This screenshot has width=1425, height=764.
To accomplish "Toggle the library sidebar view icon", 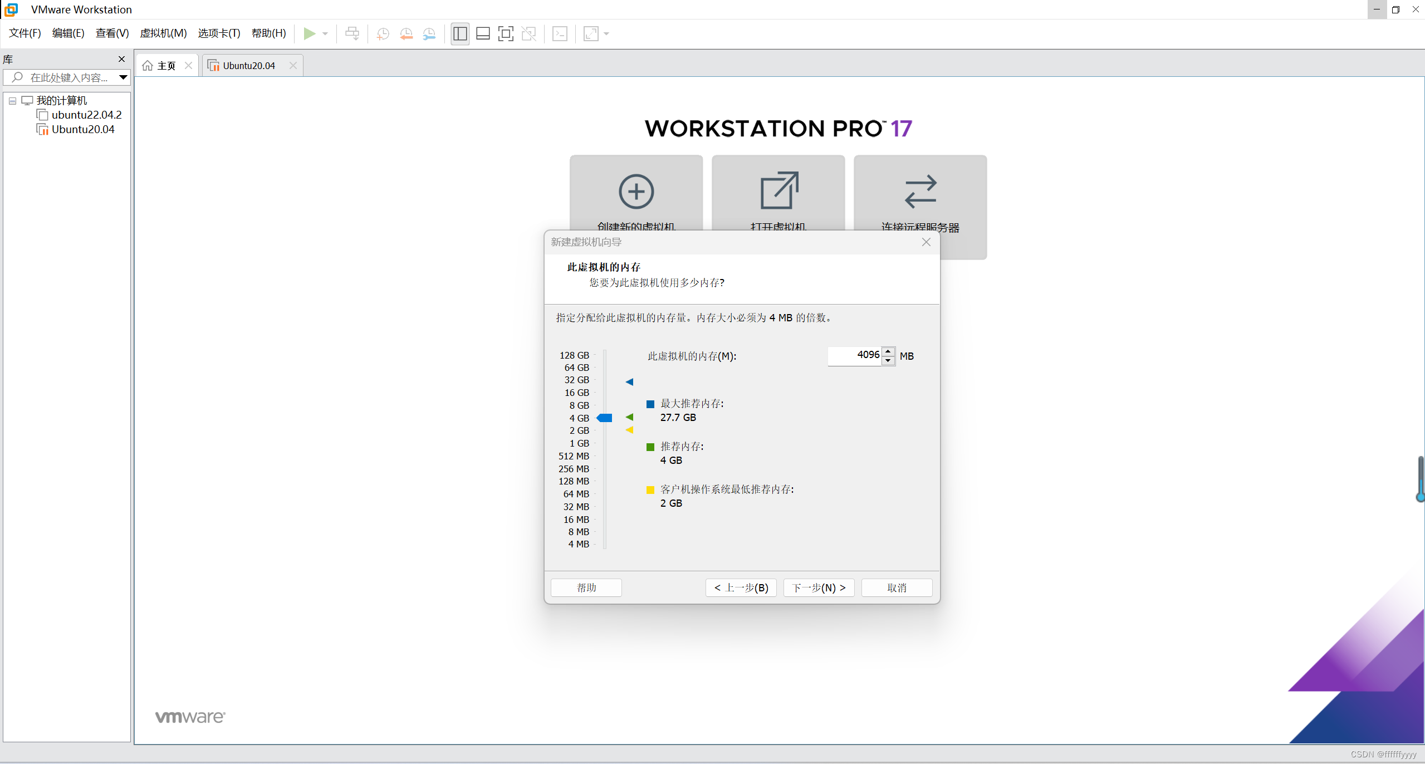I will (460, 34).
